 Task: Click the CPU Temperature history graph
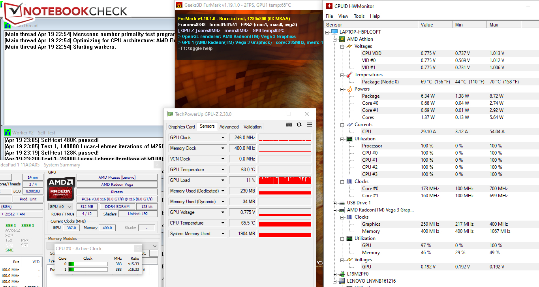[285, 223]
